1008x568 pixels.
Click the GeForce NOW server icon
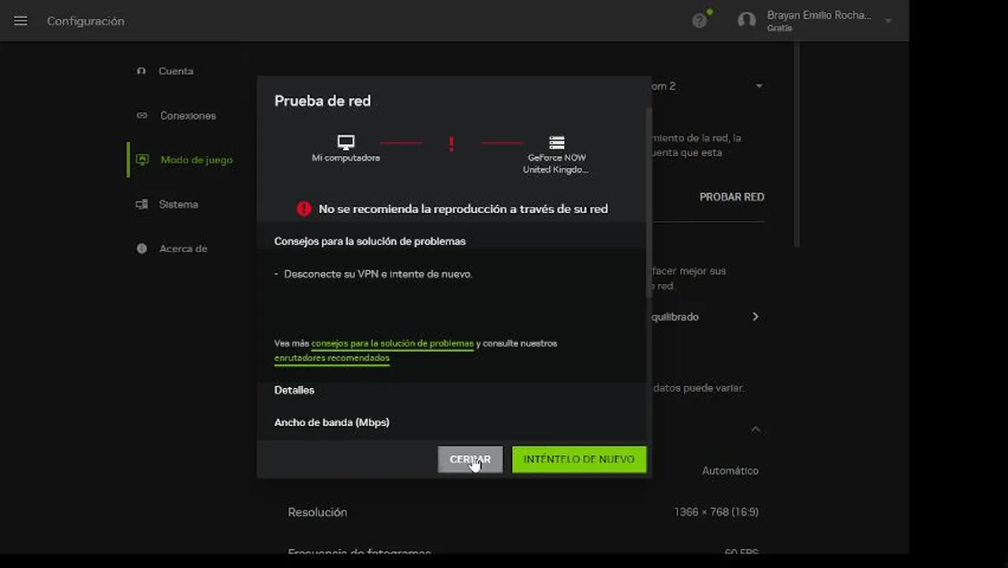pyautogui.click(x=557, y=143)
